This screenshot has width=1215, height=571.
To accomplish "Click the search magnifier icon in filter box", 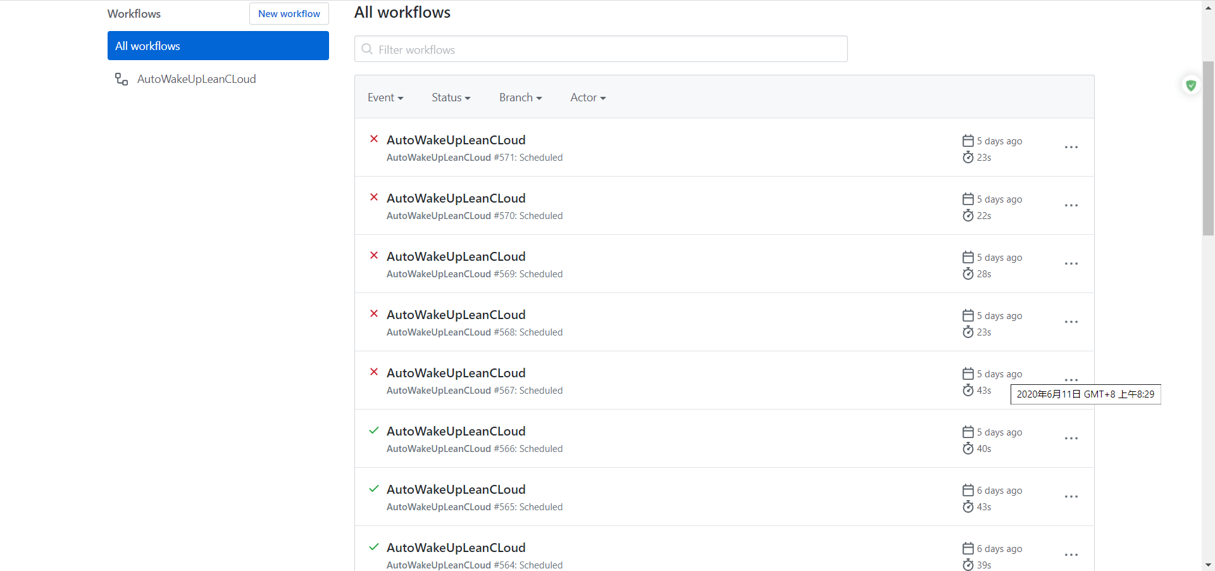I will tap(367, 49).
